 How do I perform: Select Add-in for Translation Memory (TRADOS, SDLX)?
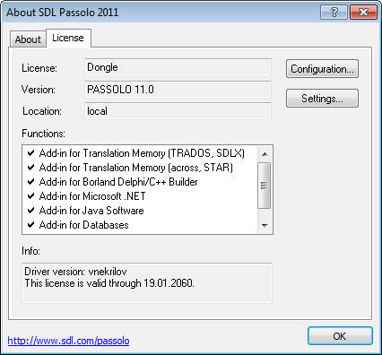(x=140, y=153)
